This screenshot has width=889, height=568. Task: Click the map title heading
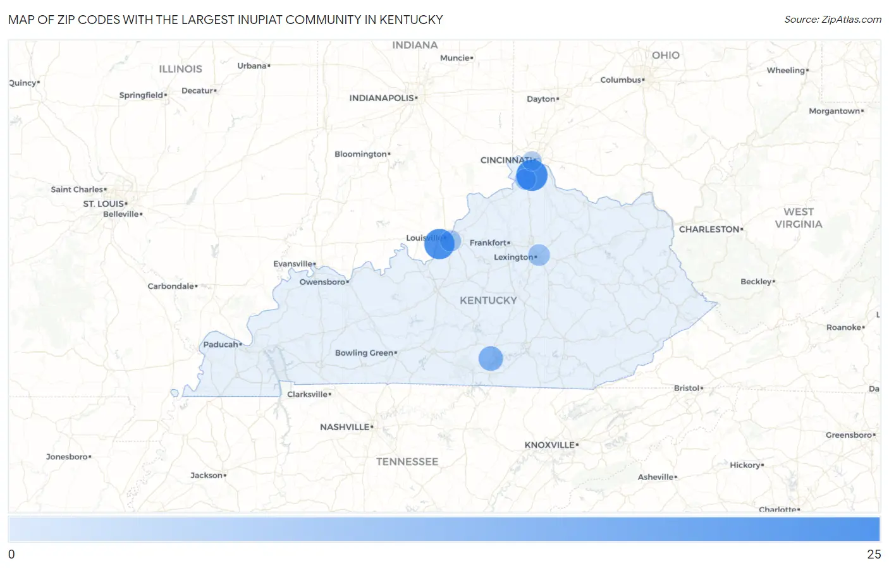click(x=226, y=20)
